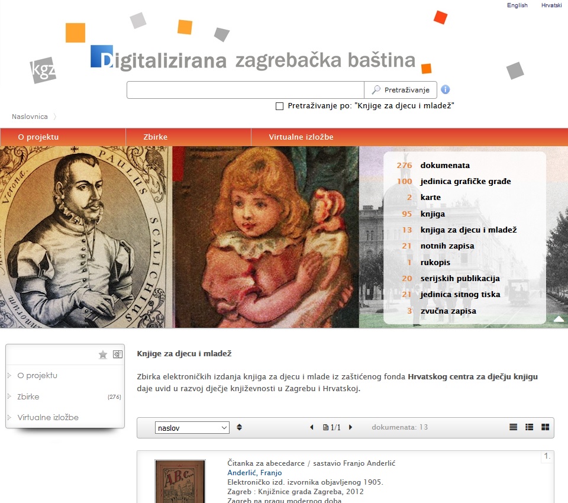This screenshot has height=503, width=568.
Task: Click the favorites star icon in sidebar
Action: click(x=103, y=354)
